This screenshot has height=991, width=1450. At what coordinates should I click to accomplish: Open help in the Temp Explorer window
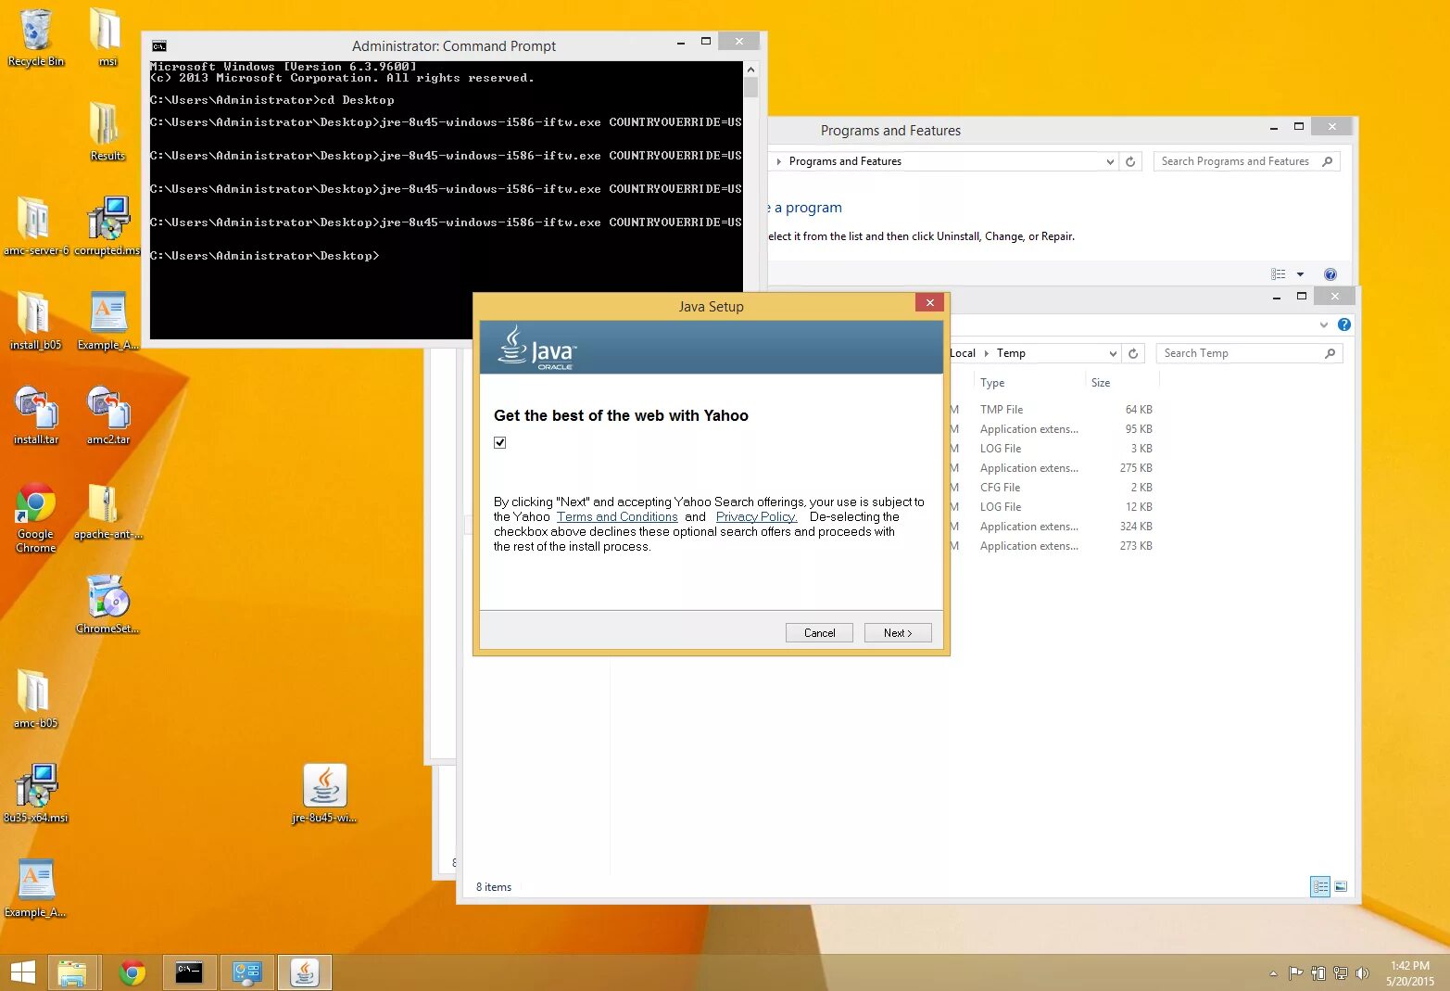[1344, 324]
